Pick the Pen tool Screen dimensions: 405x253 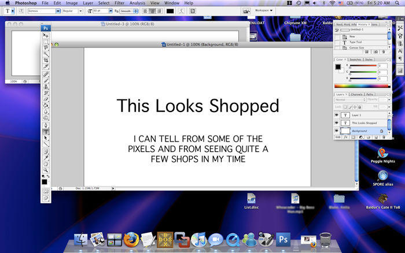click(x=46, y=125)
